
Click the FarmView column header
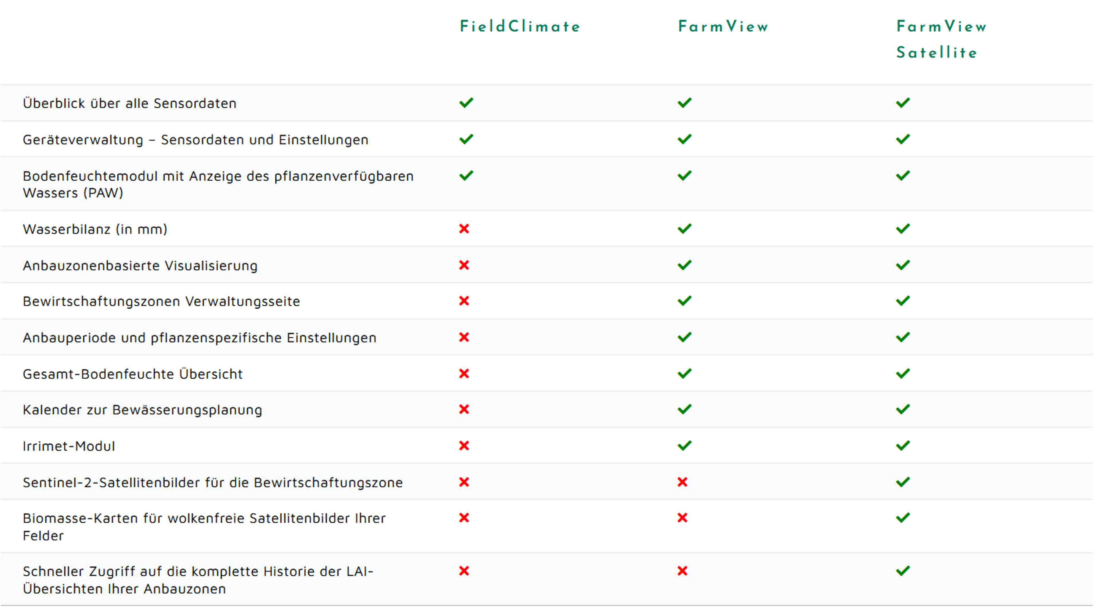(x=723, y=26)
